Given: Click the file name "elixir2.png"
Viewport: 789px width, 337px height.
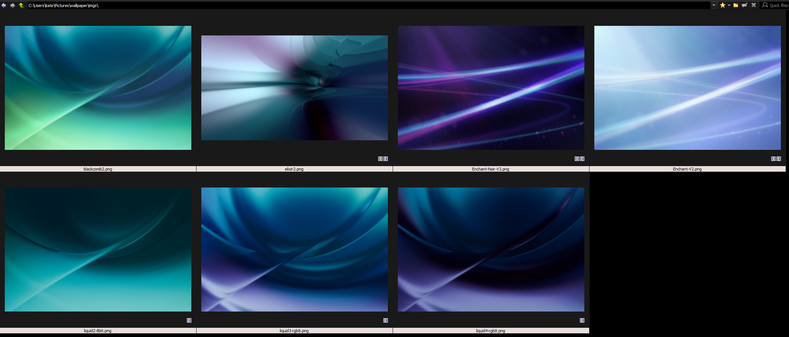Looking at the screenshot, I should 294,169.
